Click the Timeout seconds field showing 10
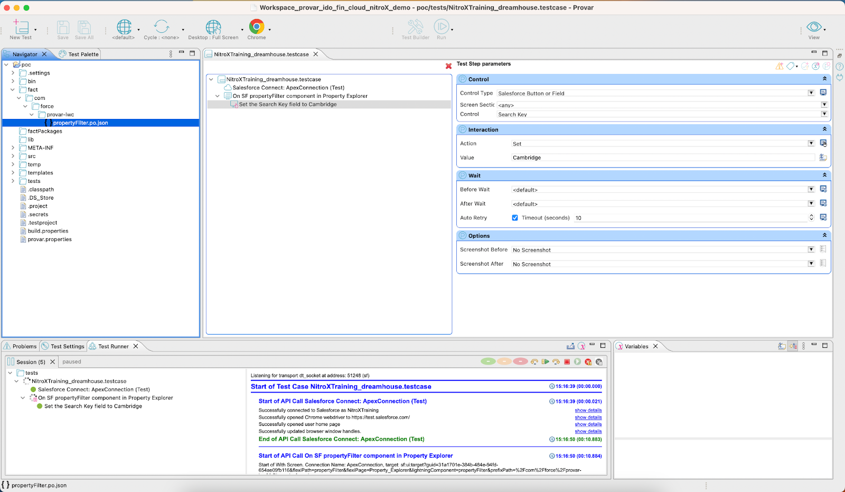The height and width of the screenshot is (492, 845). pos(691,218)
